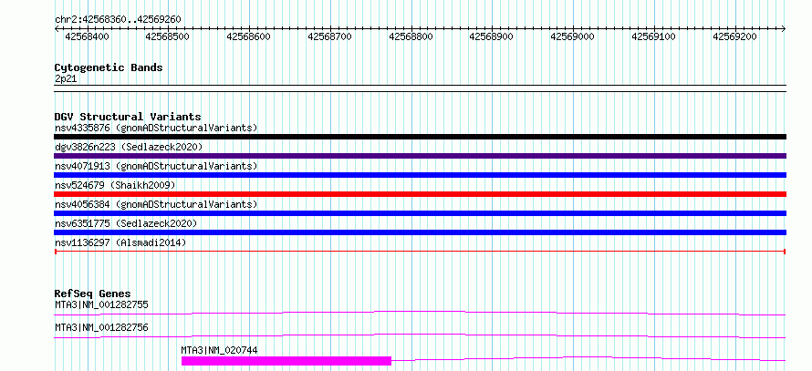Select the MTA3 NM_001282756 intron line
This screenshot has height=371, width=812.
[420, 335]
